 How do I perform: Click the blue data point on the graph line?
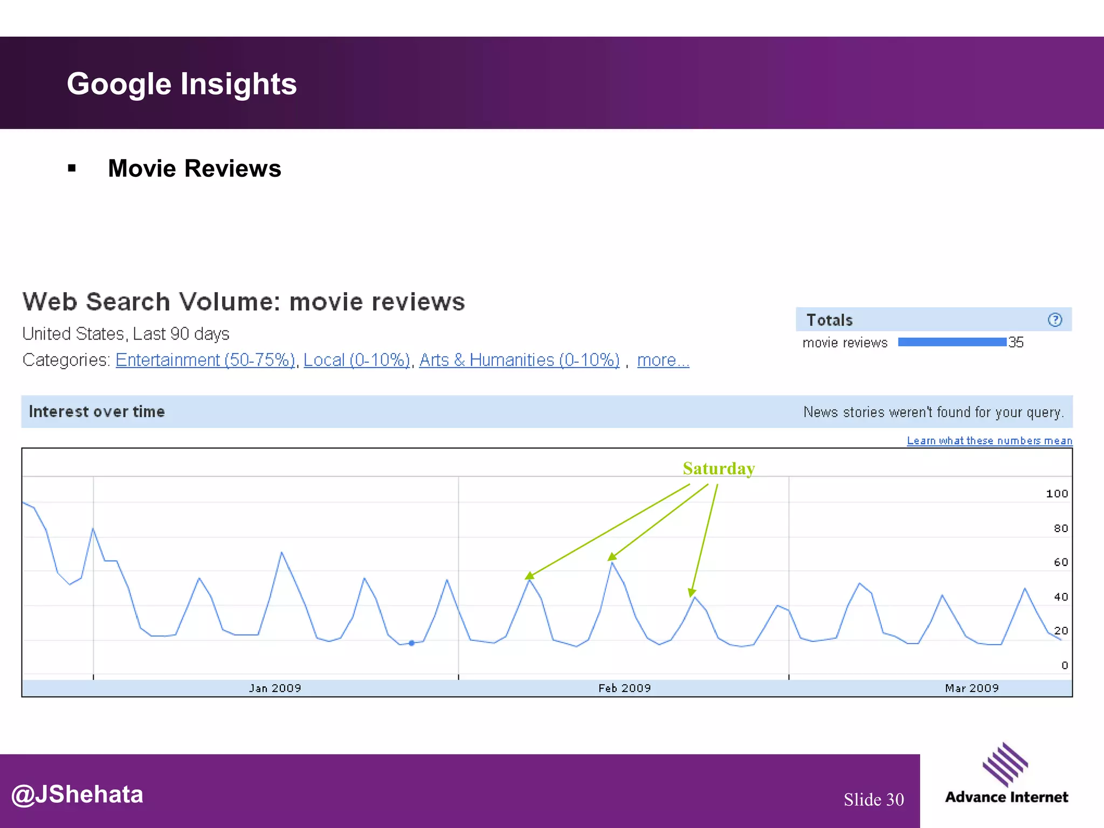click(x=412, y=643)
